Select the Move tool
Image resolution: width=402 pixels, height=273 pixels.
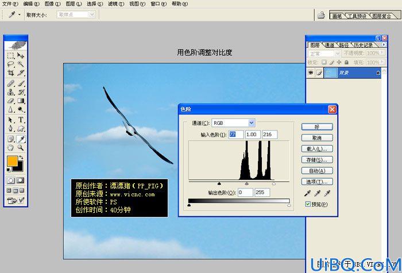pyautogui.click(x=21, y=56)
